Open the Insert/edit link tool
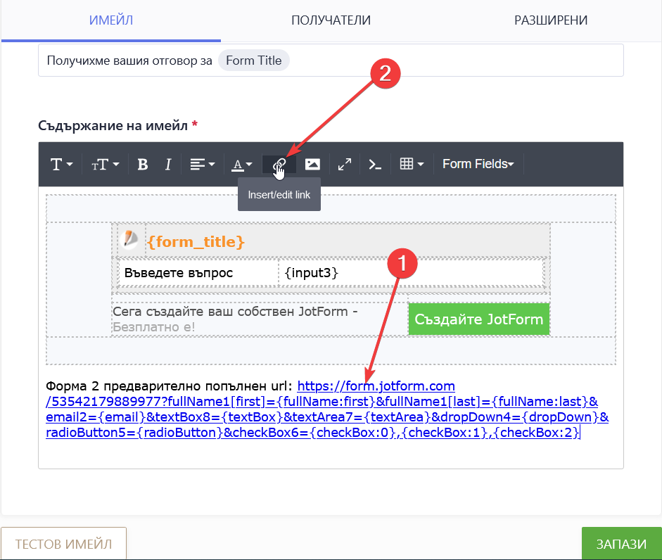This screenshot has height=560, width=662. [279, 164]
